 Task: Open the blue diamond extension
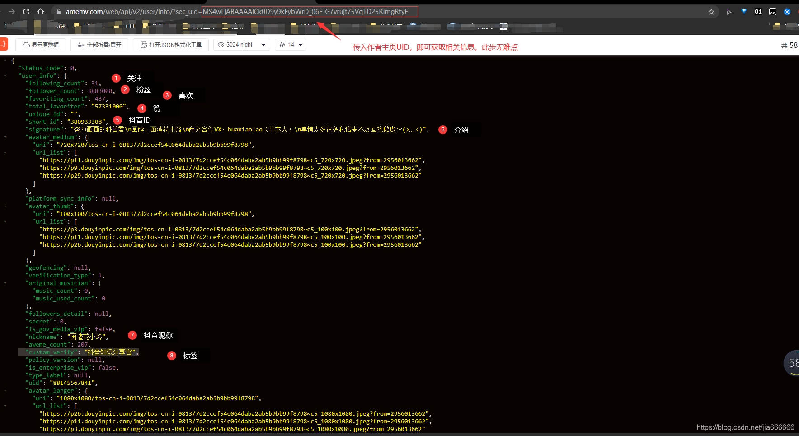click(x=744, y=12)
